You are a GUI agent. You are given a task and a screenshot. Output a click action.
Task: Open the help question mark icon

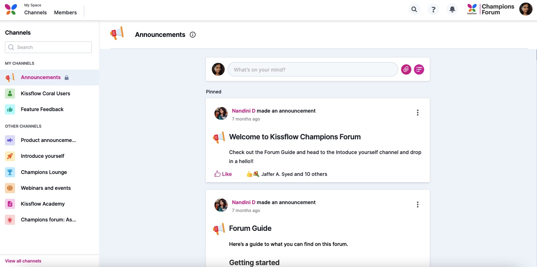click(434, 9)
